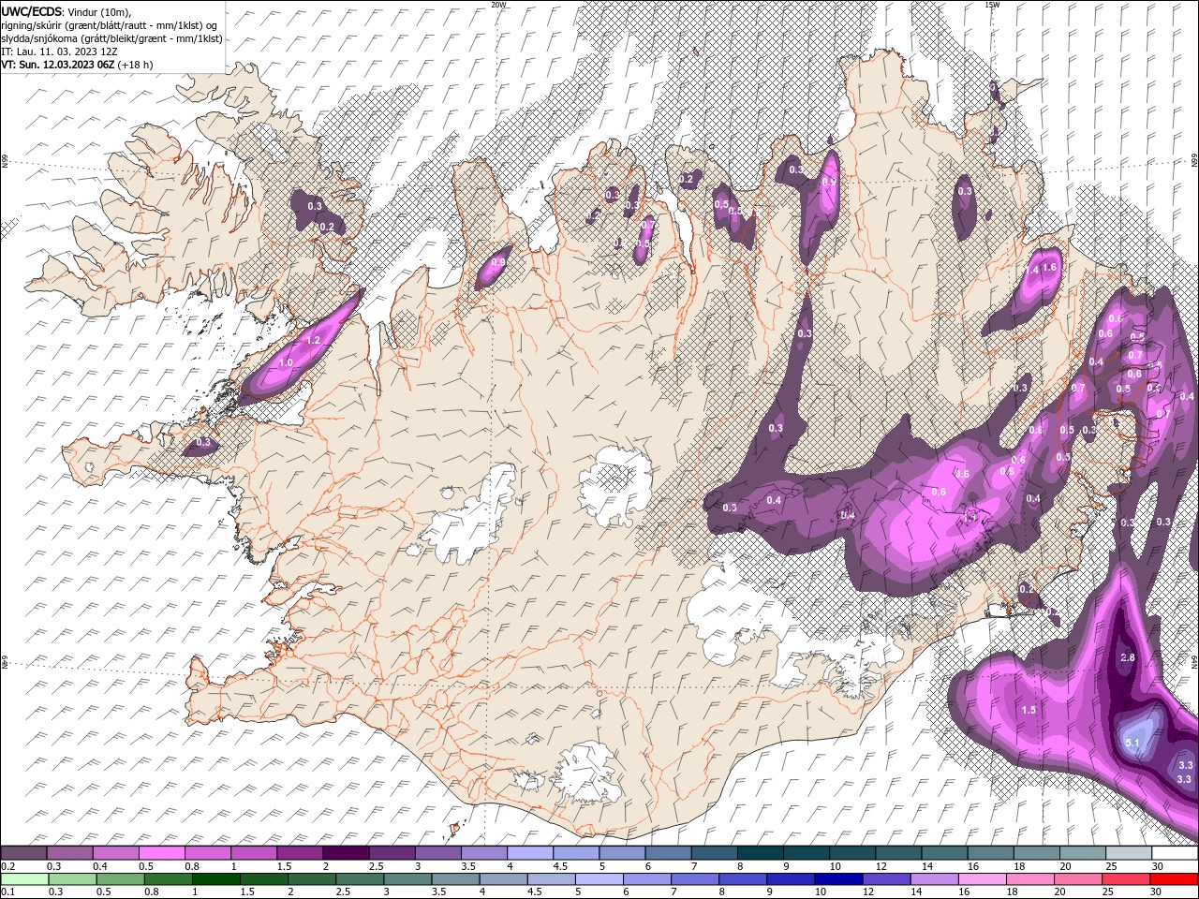Click the 1.2 value label in the west
Viewport: 1199px width, 899px height.
(313, 341)
